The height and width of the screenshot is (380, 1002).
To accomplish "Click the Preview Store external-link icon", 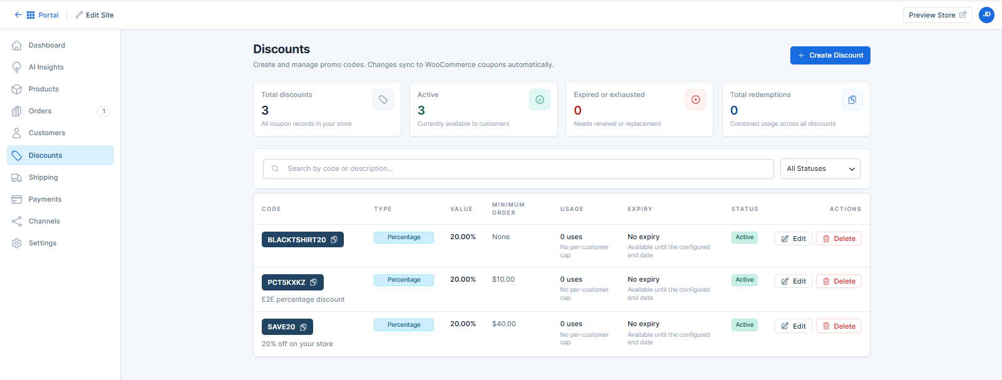I will click(x=963, y=15).
